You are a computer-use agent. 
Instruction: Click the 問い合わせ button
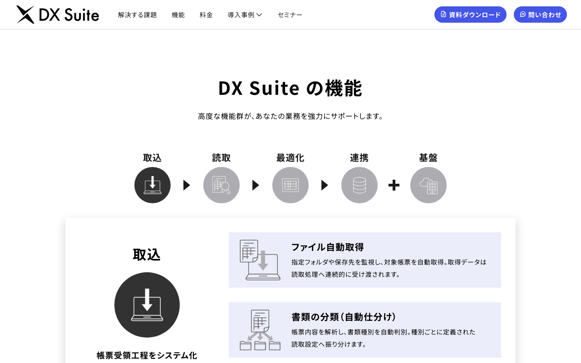(540, 15)
